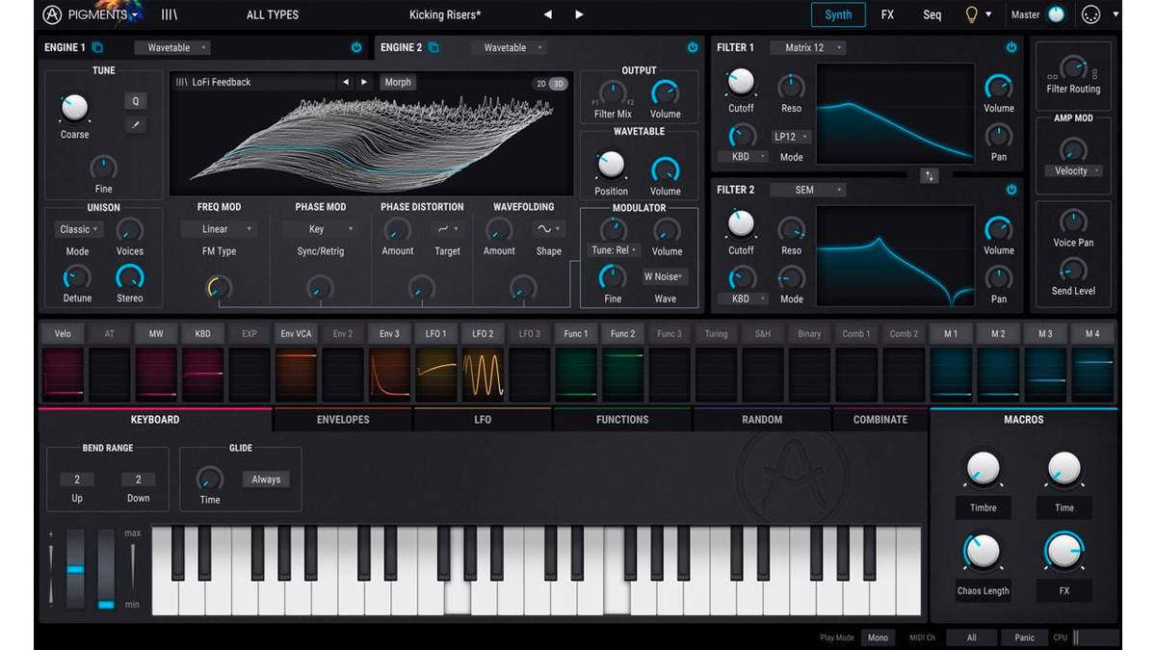Select next wavetable arrow near LoFi Feedback
Viewport: 1156px width, 650px height.
click(x=363, y=82)
